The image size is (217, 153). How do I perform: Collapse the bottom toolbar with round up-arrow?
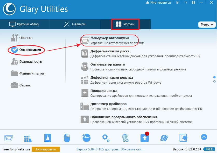coord(204,137)
